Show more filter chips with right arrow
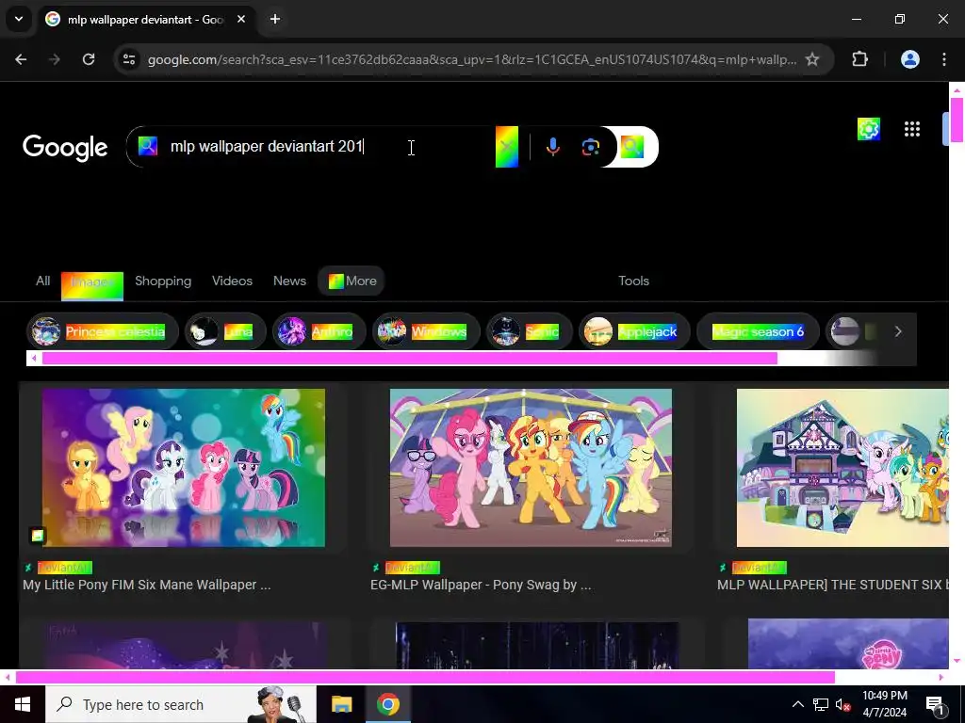 (898, 332)
